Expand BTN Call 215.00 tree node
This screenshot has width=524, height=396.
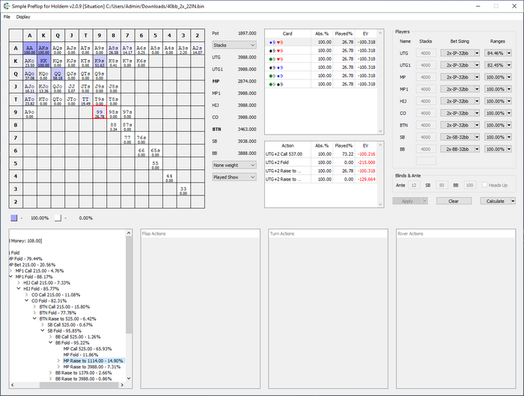[34, 307]
